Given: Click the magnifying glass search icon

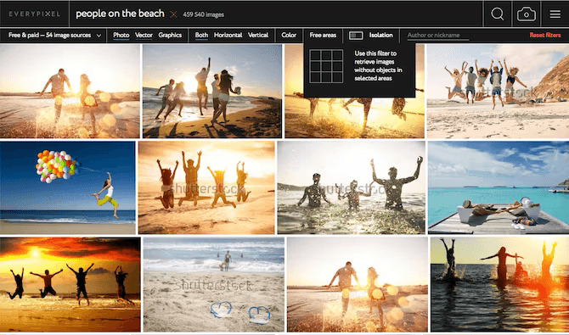Looking at the screenshot, I should coord(497,14).
